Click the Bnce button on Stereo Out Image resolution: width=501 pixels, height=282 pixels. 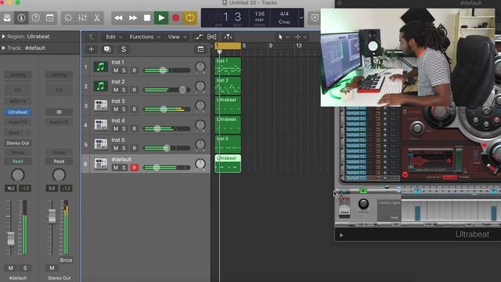point(66,260)
